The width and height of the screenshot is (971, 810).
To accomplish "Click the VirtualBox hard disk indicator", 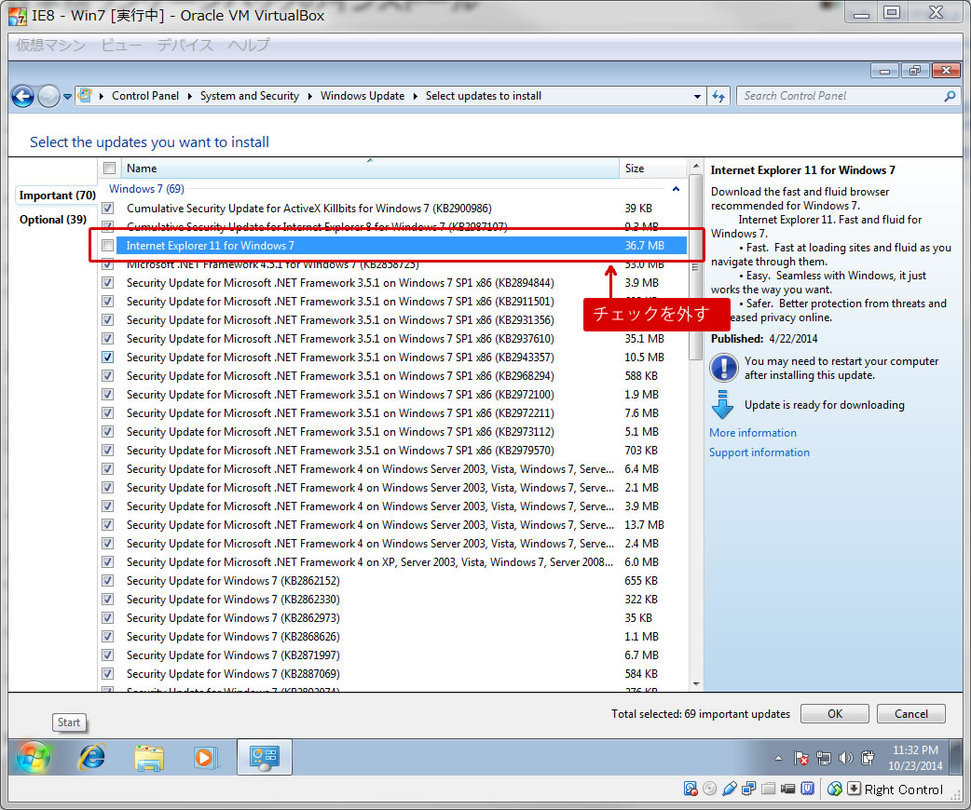I will [x=691, y=789].
